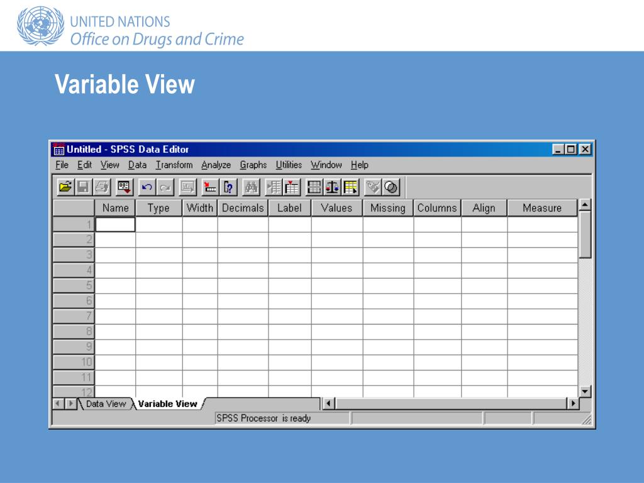Viewport: 644px width, 483px height.
Task: Switch to the Data View tab
Action: click(106, 404)
